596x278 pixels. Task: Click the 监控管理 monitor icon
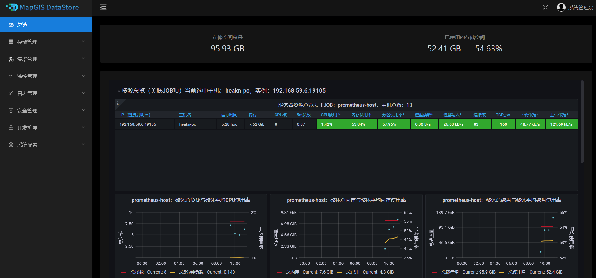pos(11,76)
